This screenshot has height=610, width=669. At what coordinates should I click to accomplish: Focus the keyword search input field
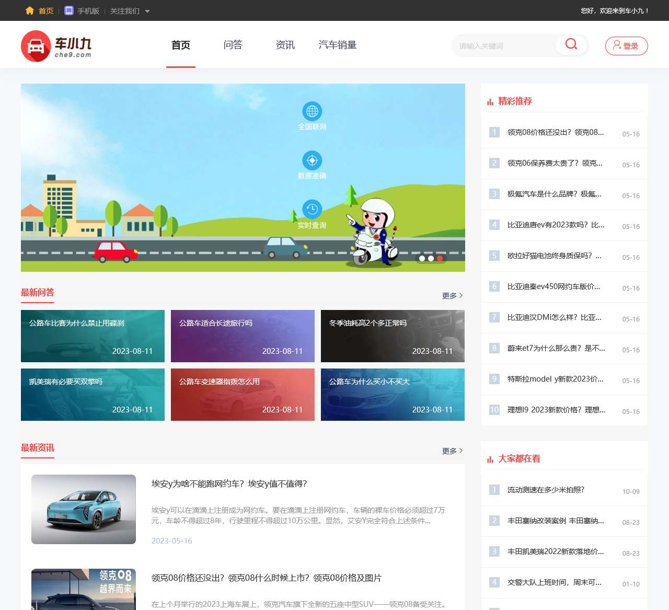[504, 46]
